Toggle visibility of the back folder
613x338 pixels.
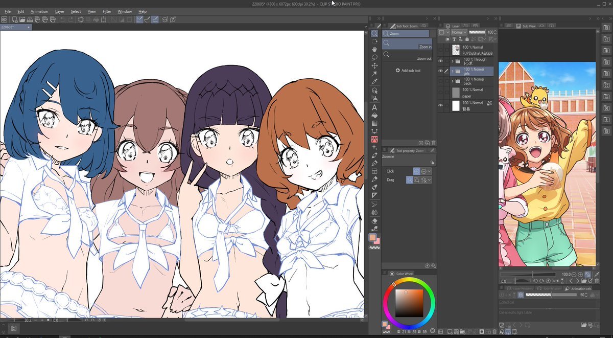point(440,81)
